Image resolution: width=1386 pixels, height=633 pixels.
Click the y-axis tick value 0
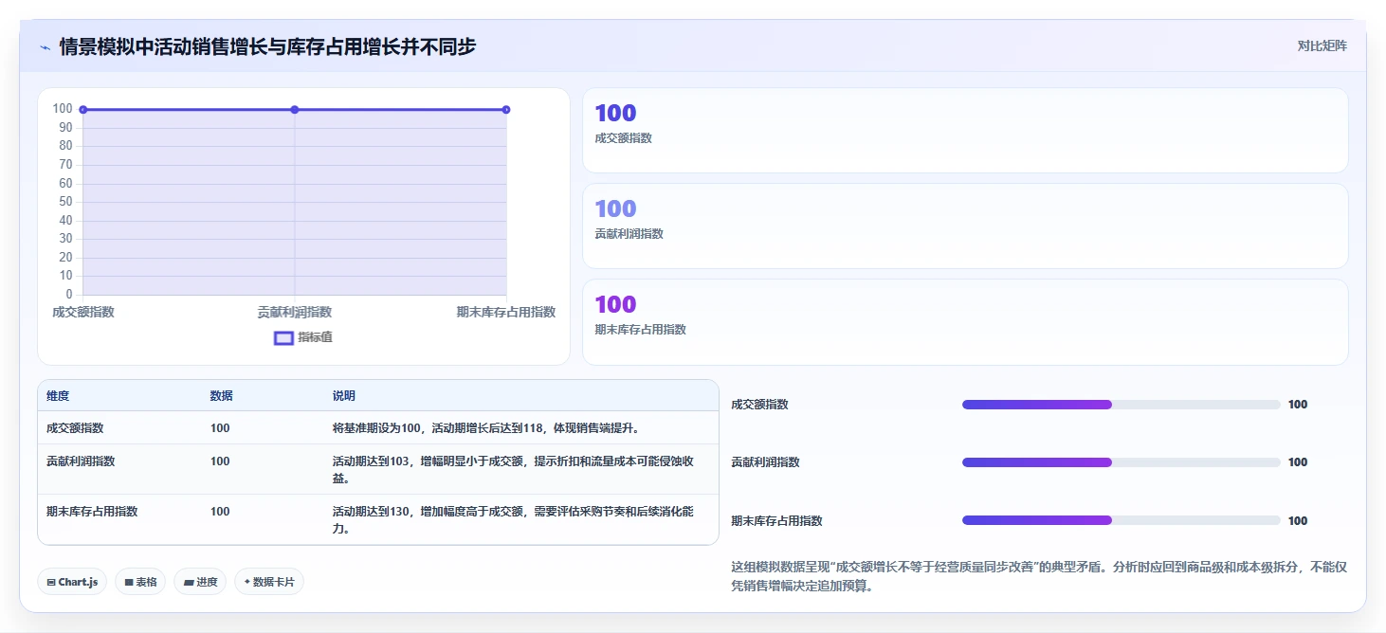[69, 295]
